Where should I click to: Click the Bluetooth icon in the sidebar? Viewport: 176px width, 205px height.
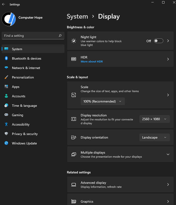click(6, 58)
